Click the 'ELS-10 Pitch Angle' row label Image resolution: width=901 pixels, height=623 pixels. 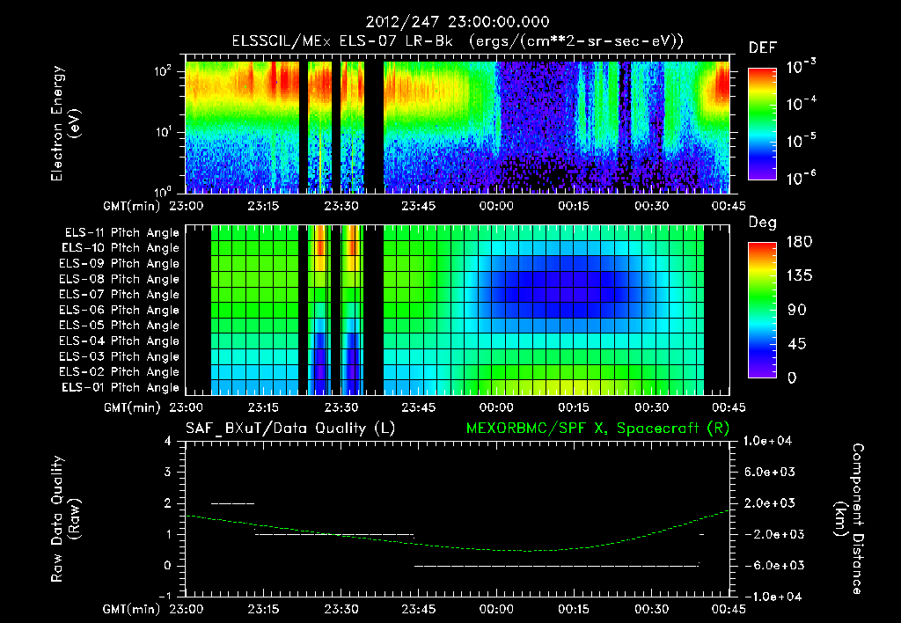pos(121,248)
